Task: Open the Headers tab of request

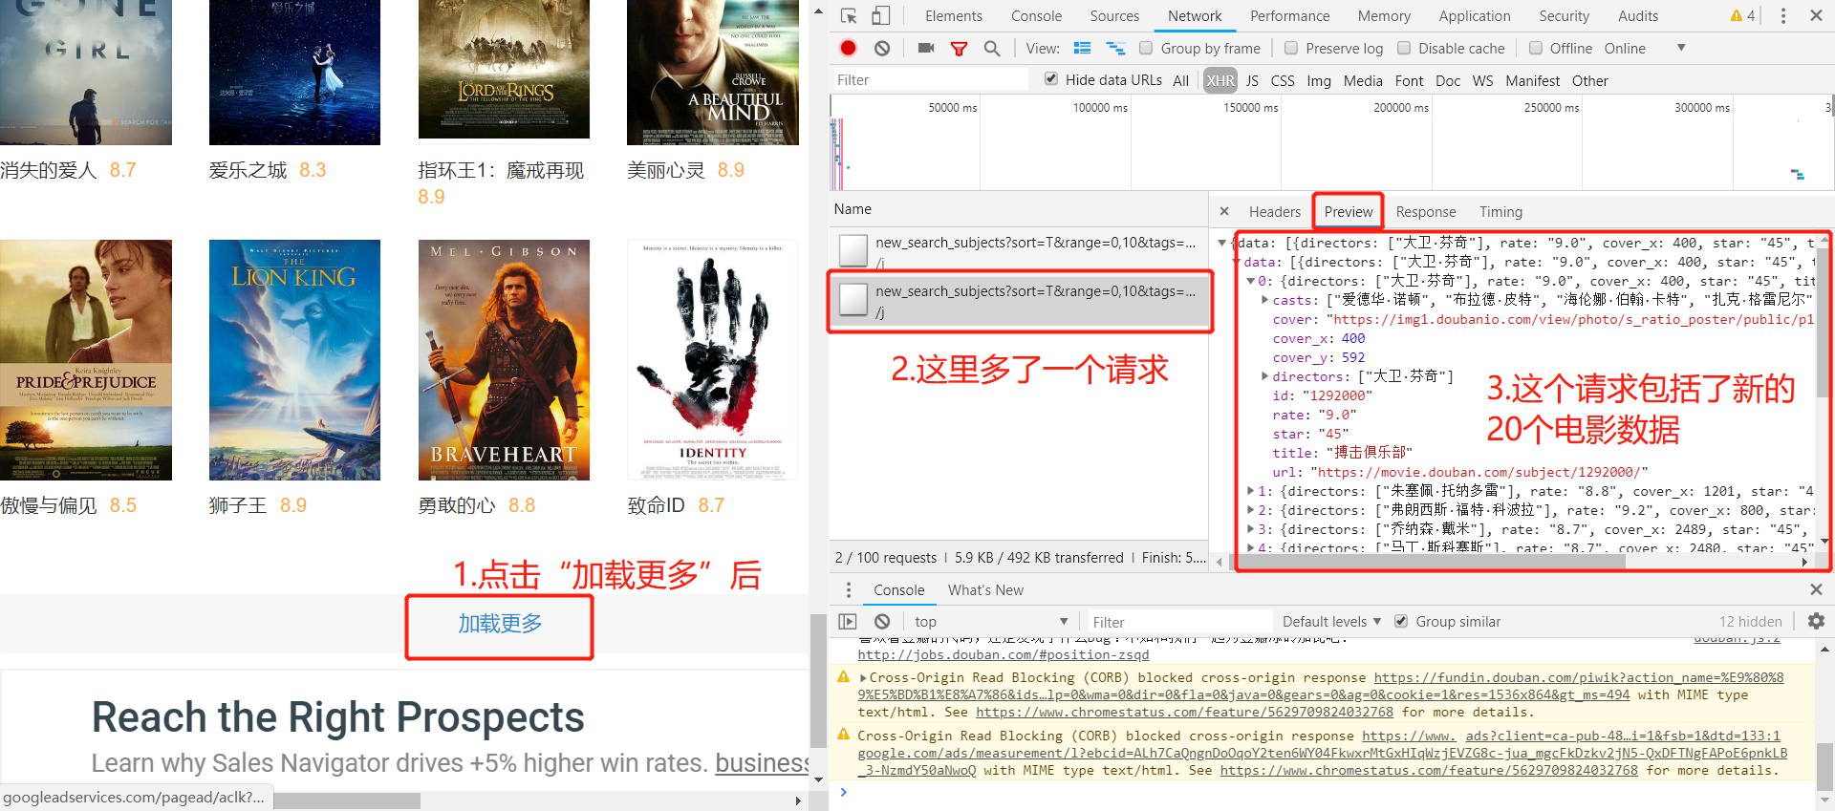Action: point(1275,211)
